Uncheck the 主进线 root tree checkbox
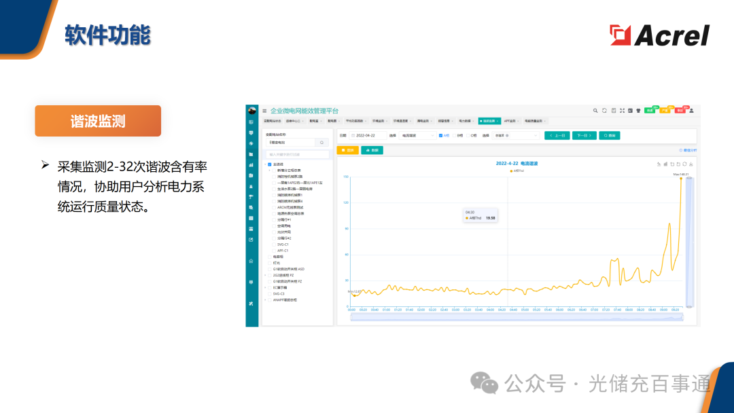The image size is (734, 413). click(x=270, y=164)
